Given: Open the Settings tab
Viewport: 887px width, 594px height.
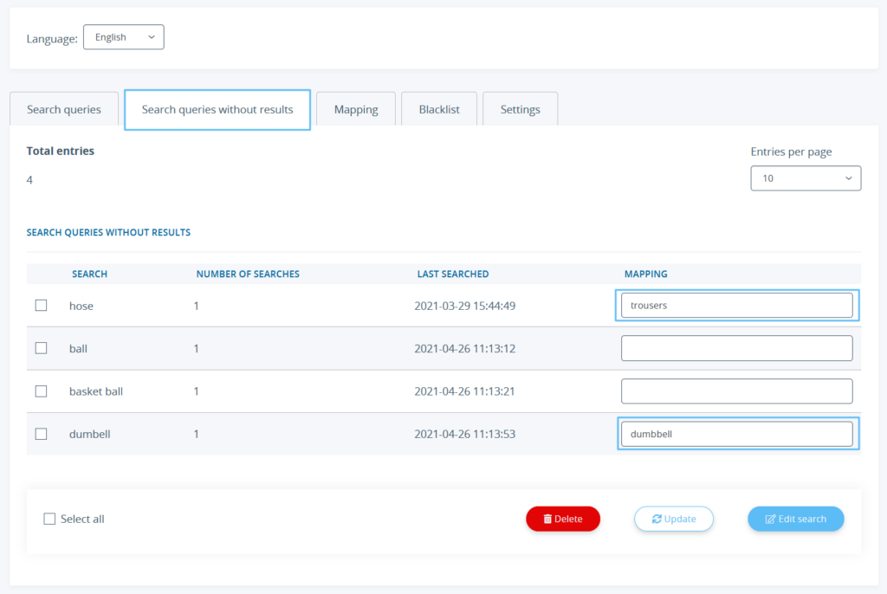Looking at the screenshot, I should (x=520, y=108).
